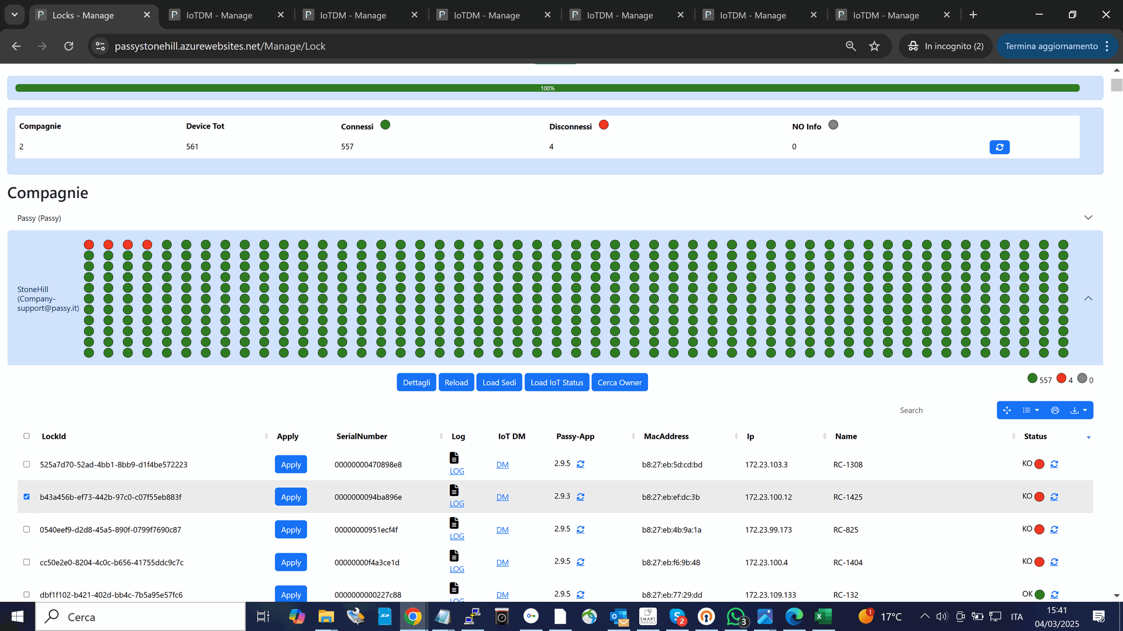Refresh status of lock RC-1404
The height and width of the screenshot is (631, 1123).
click(1054, 562)
